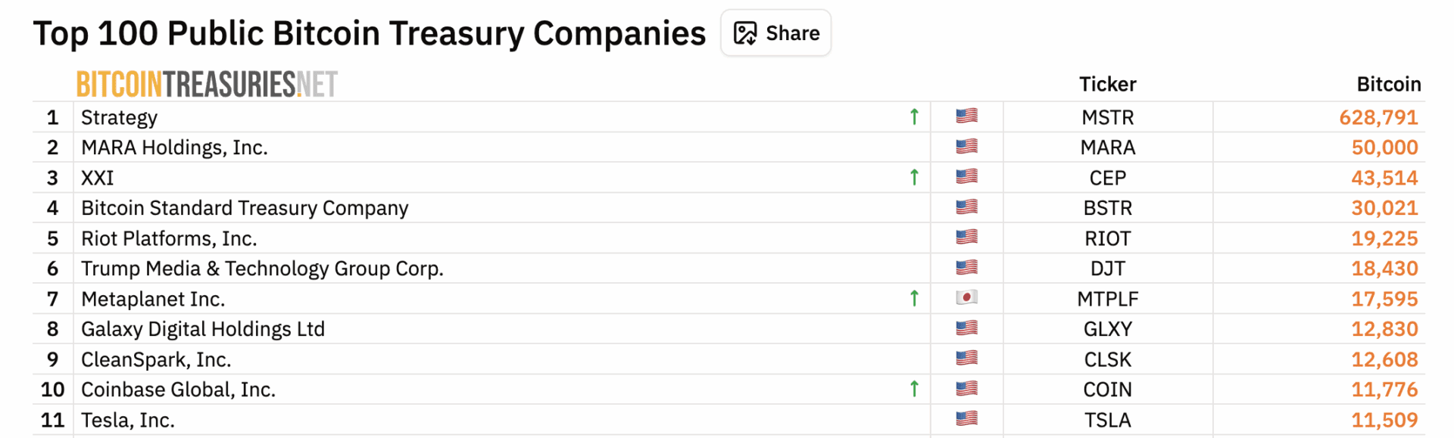This screenshot has width=1454, height=438.
Task: Click the green arrow in the Coinbase Global row
Action: tap(914, 389)
